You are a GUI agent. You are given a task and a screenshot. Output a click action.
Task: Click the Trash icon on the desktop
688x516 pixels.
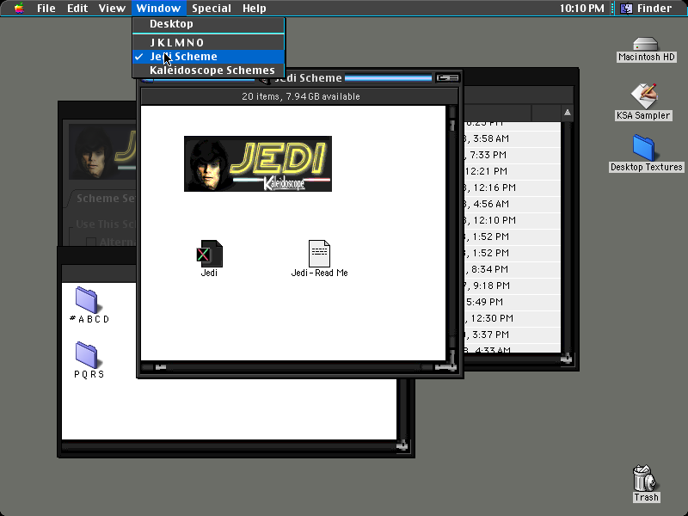(644, 478)
